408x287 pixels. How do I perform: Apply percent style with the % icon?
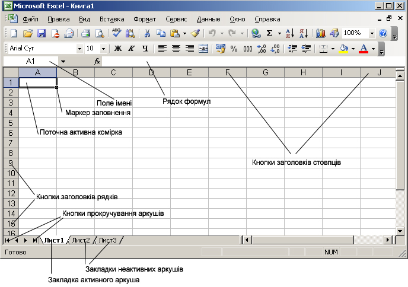point(234,49)
